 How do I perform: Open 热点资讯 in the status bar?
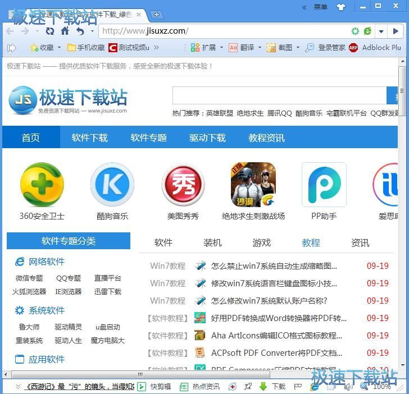point(200,387)
